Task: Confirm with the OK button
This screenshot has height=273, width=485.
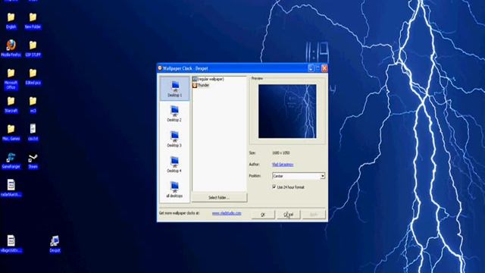Action: (x=263, y=214)
